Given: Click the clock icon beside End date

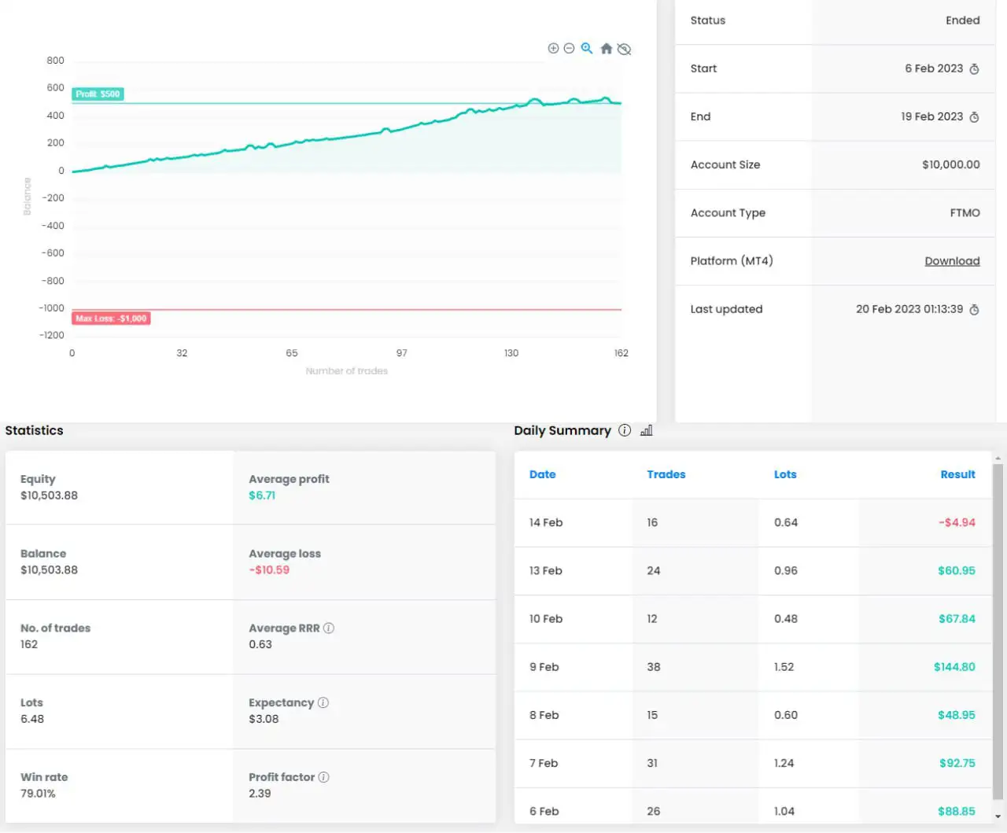Looking at the screenshot, I should point(974,117).
